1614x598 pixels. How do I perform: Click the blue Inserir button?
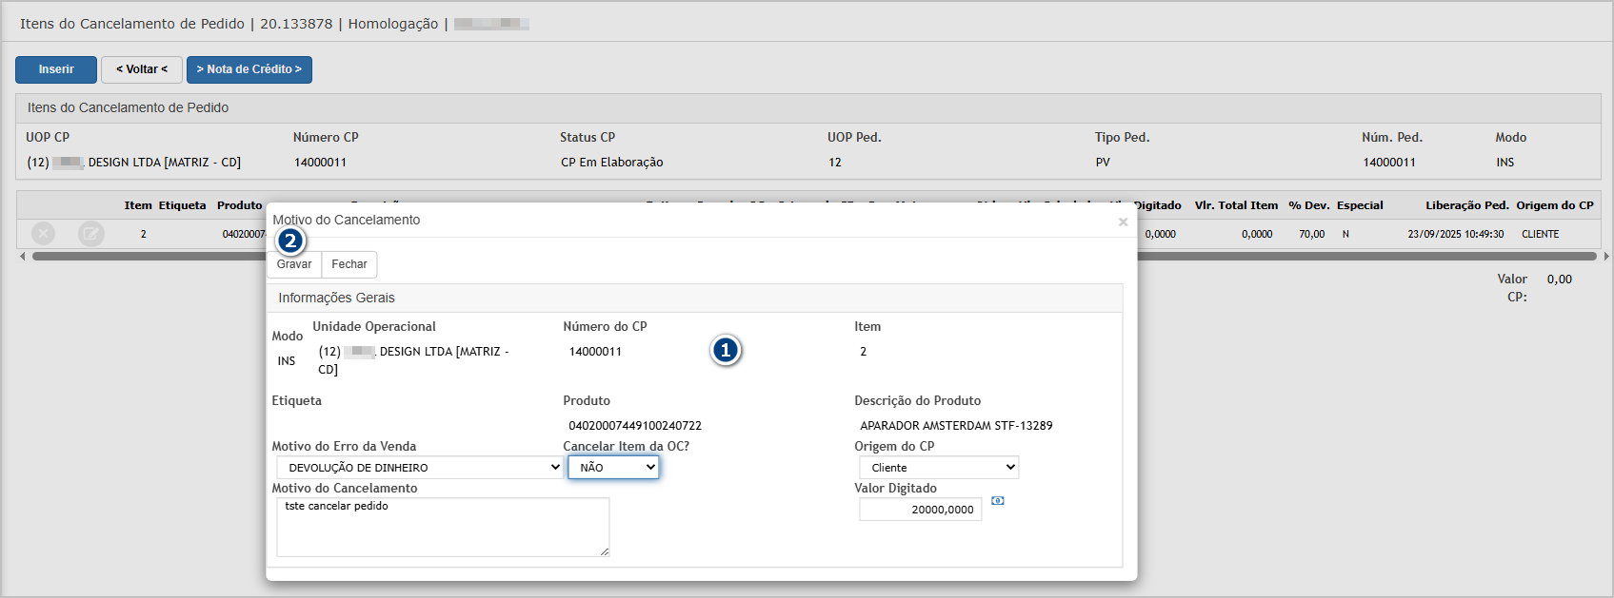tap(56, 69)
